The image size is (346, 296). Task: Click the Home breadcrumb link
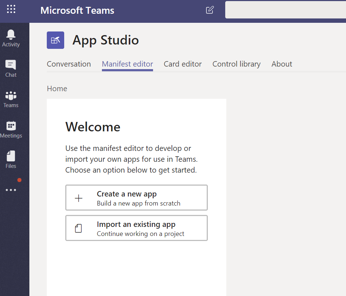[x=57, y=89]
